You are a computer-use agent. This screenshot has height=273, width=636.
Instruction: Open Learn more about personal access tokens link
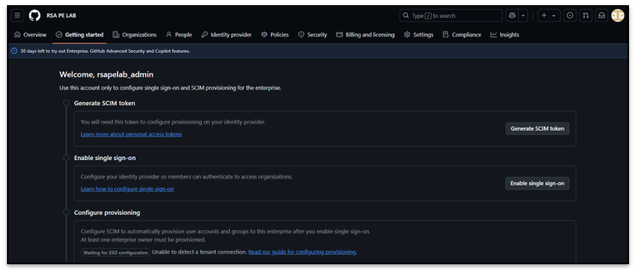coord(131,135)
